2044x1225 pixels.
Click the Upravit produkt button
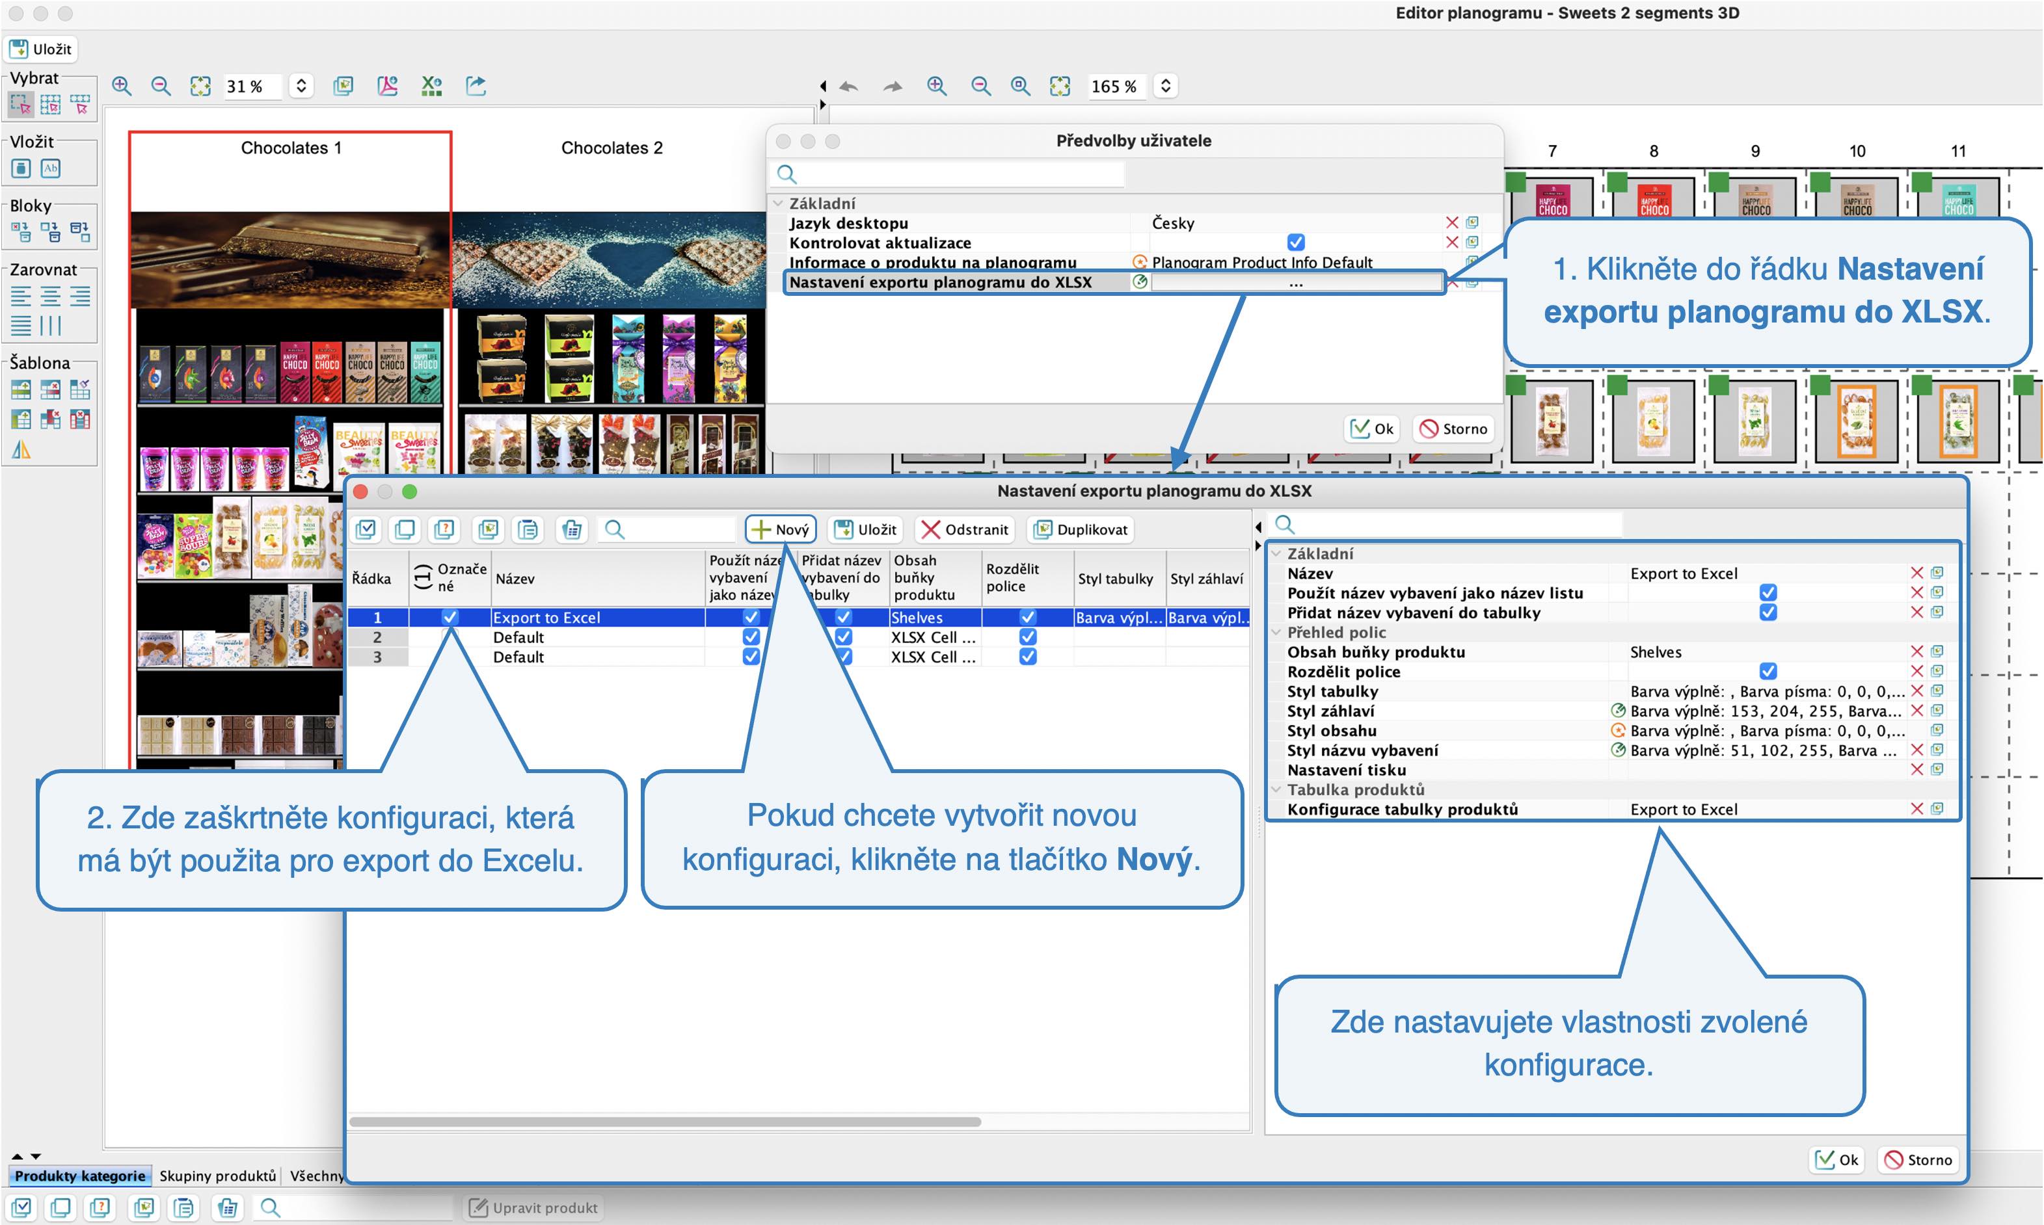tap(533, 1207)
